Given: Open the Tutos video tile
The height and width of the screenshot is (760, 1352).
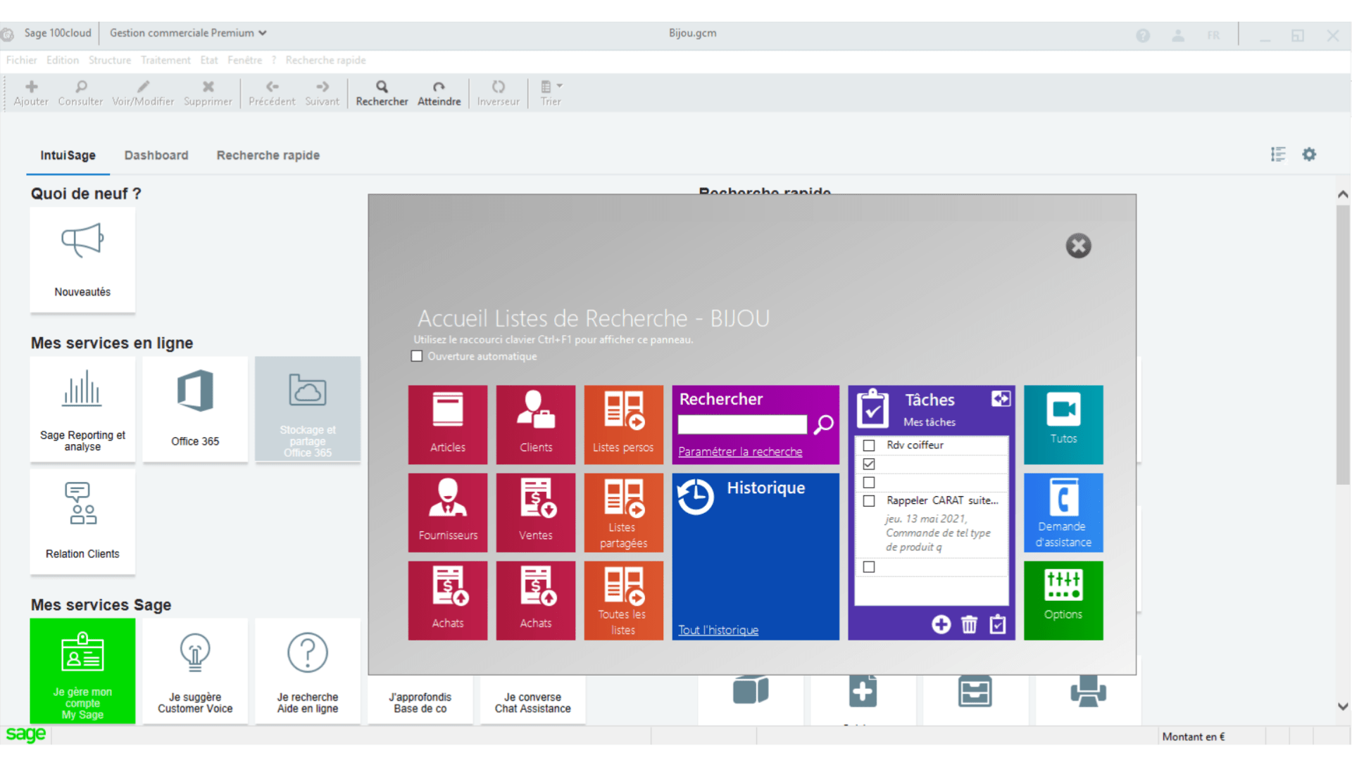Looking at the screenshot, I should coord(1063,424).
